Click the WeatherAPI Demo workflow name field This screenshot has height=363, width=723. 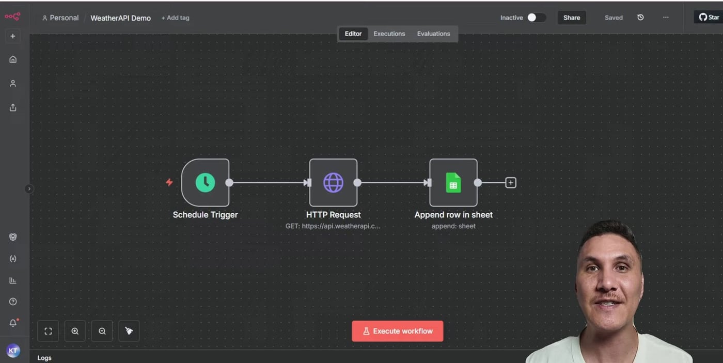pyautogui.click(x=121, y=18)
